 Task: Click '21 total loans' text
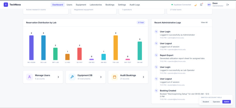tap(176, 10)
